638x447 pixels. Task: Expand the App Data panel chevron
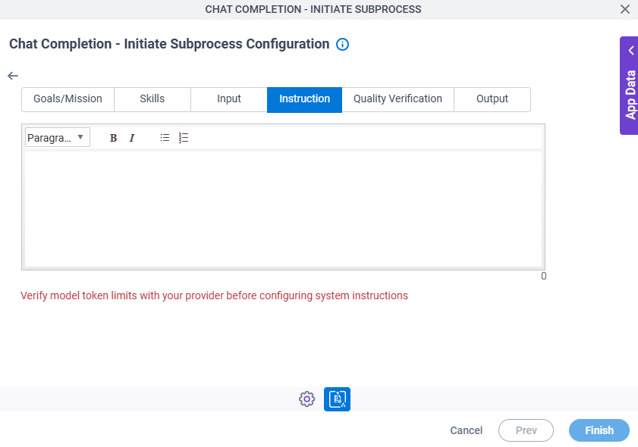(x=631, y=51)
